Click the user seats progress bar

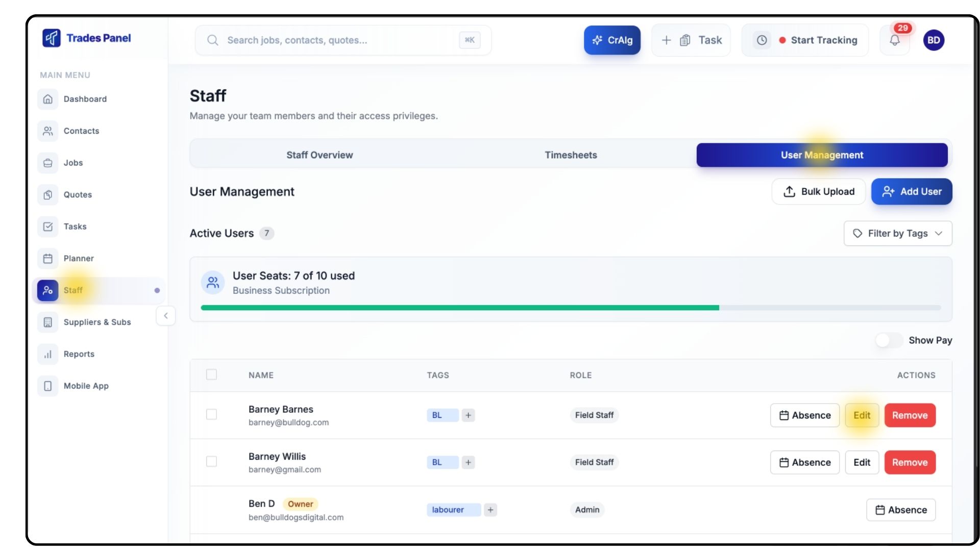(x=571, y=308)
